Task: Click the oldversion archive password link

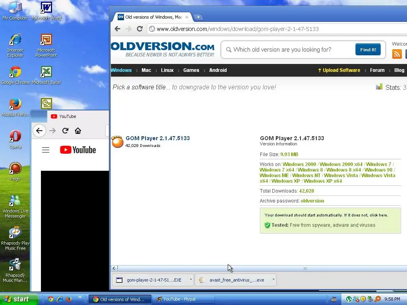Action: 312,201
